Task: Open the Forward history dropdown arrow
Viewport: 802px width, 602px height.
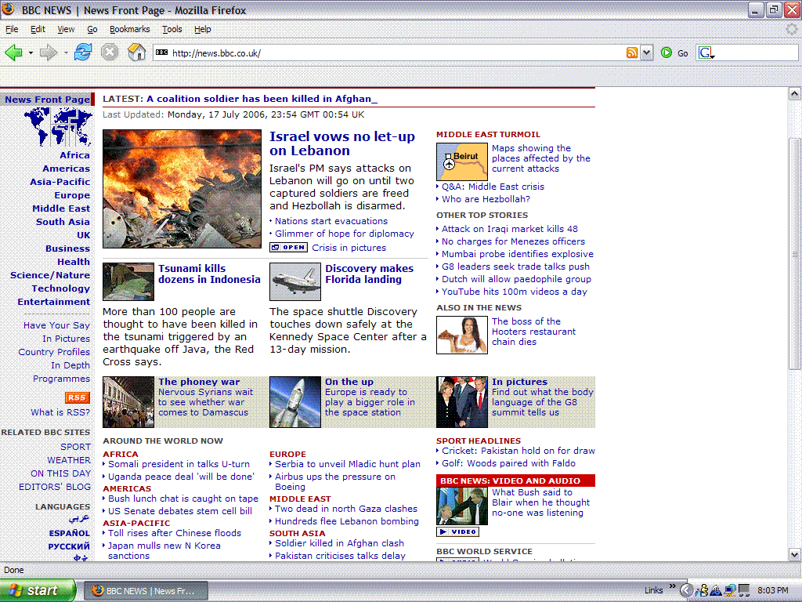Action: point(66,53)
